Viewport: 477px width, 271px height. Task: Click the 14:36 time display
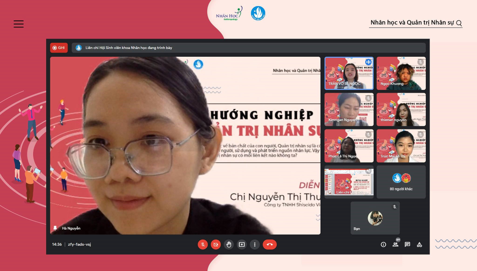pyautogui.click(x=57, y=244)
